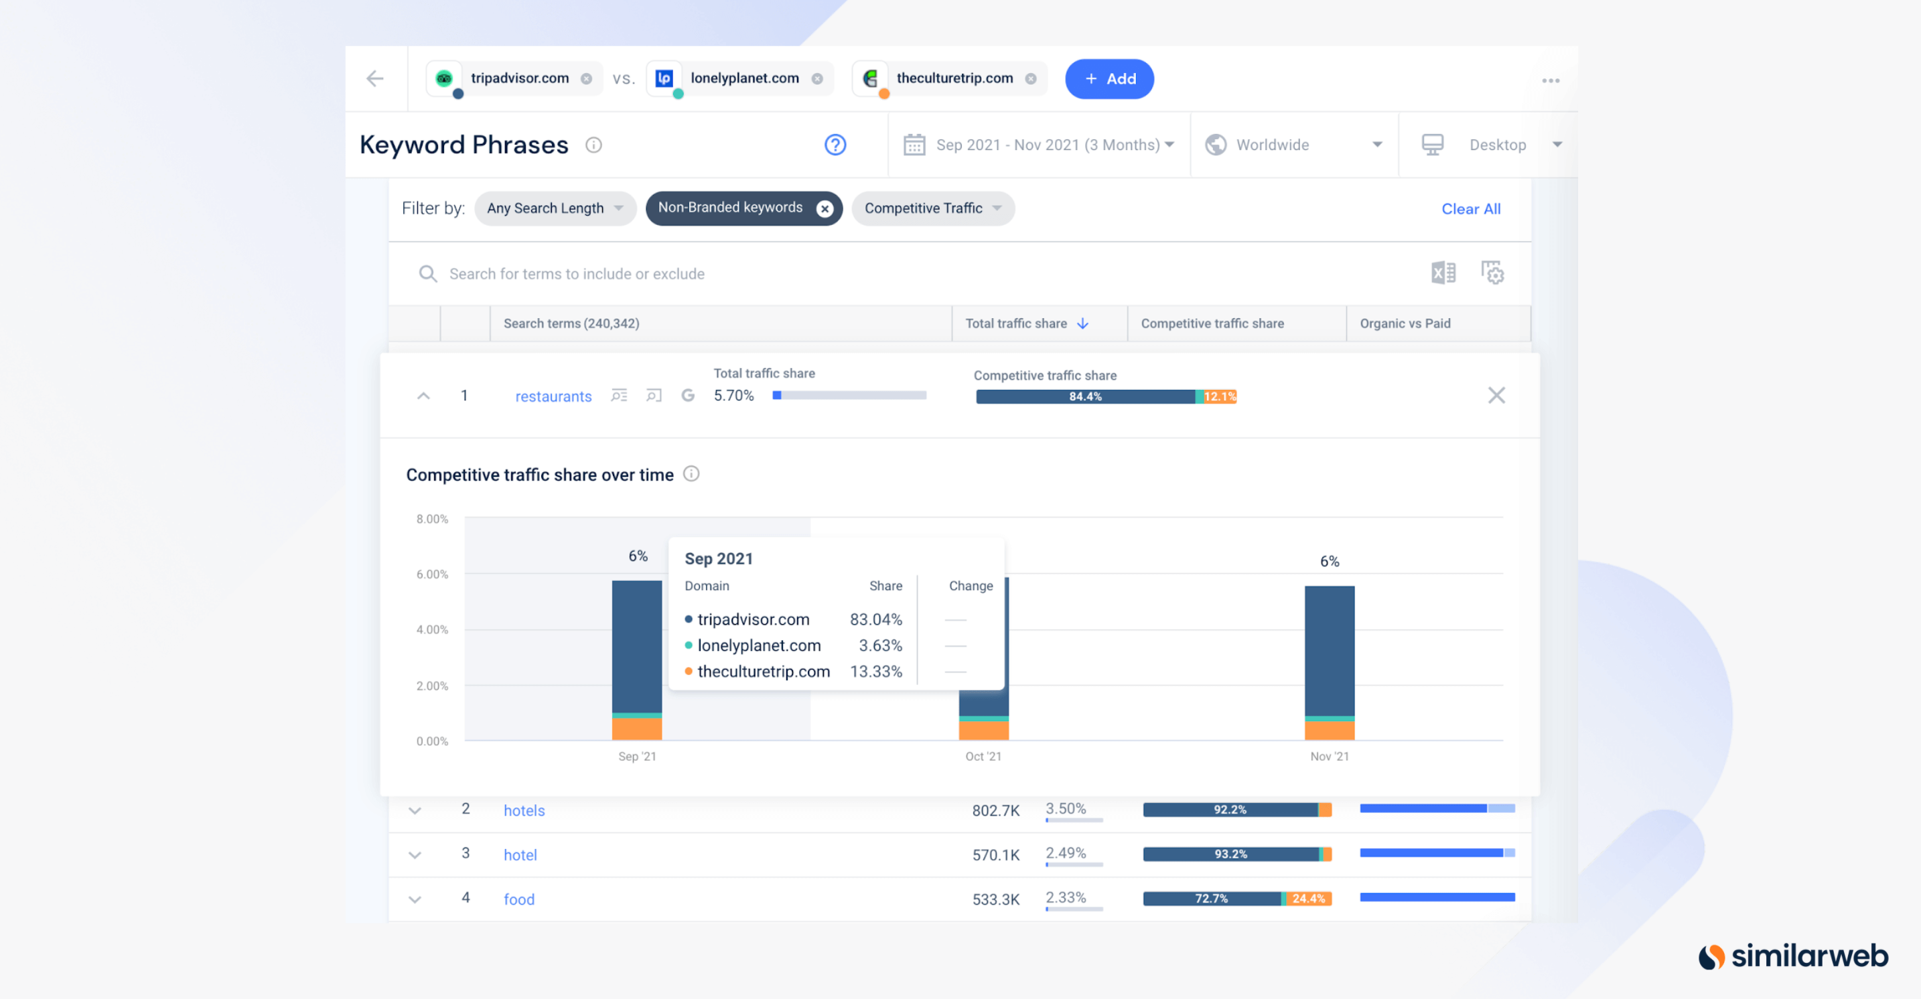Open Google search for restaurants

tap(689, 395)
